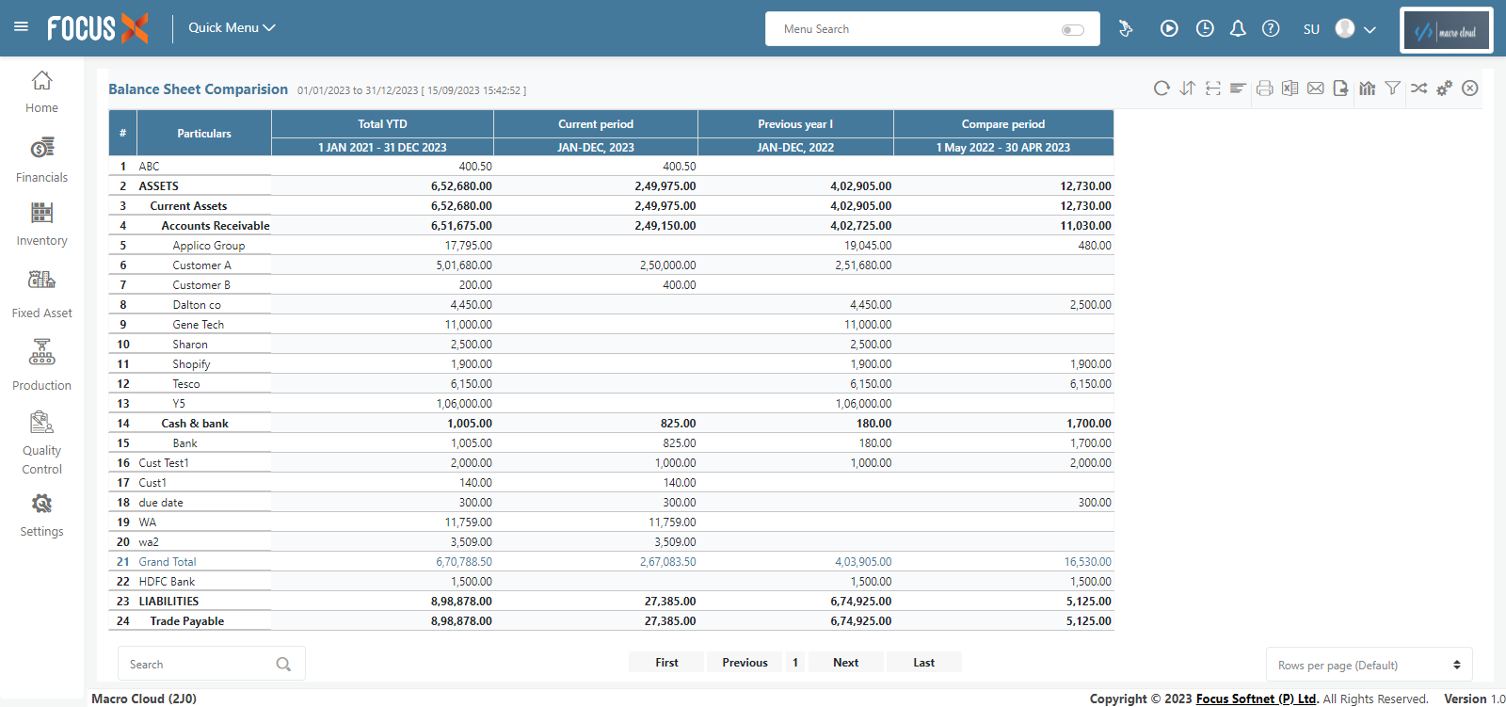Click the report Search field
This screenshot has width=1506, height=707.
coord(198,665)
